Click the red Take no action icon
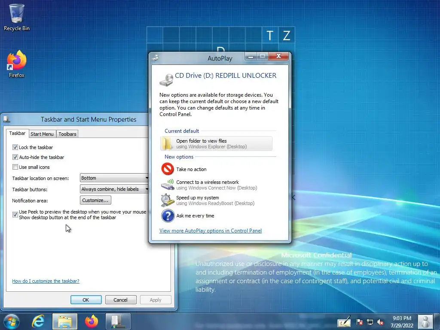The height and width of the screenshot is (330, 440). (x=168, y=169)
